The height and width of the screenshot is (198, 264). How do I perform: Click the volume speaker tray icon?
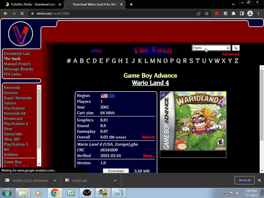(x=238, y=193)
